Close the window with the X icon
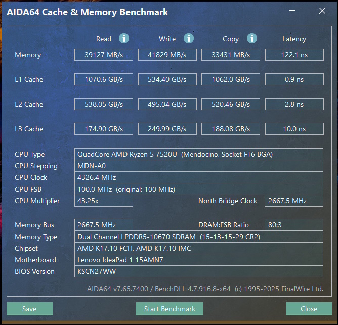 click(322, 11)
